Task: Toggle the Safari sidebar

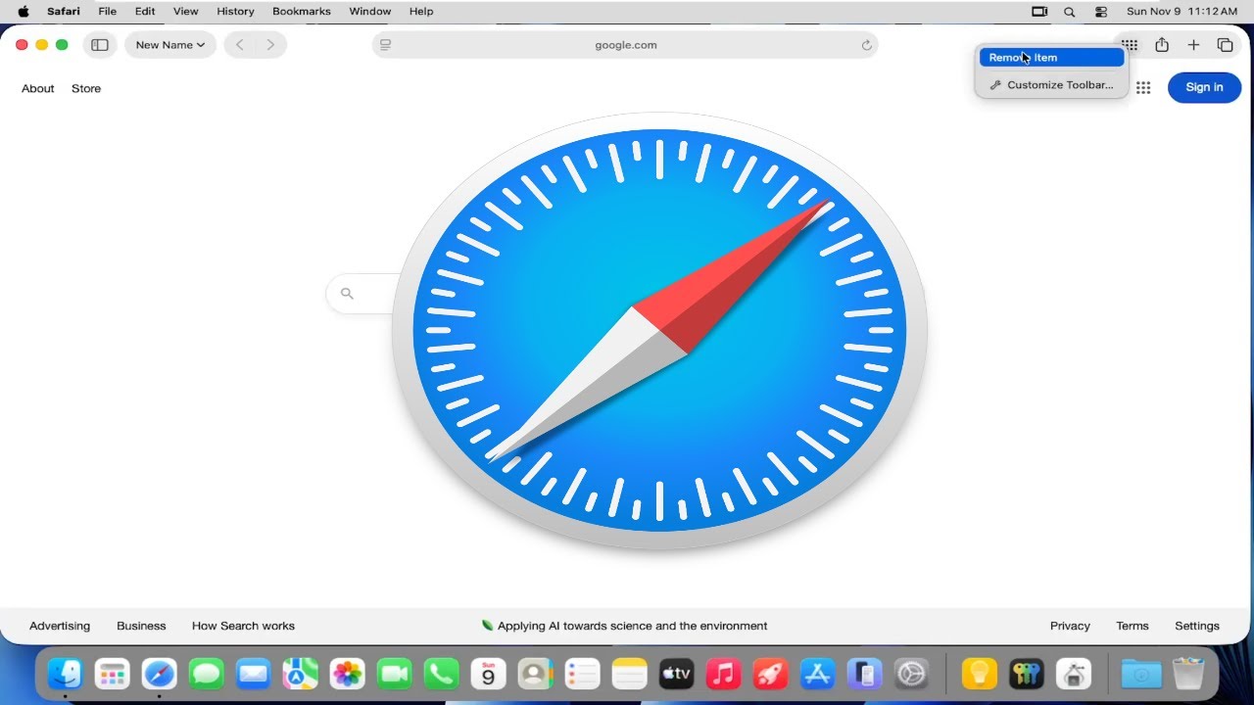Action: [x=100, y=45]
